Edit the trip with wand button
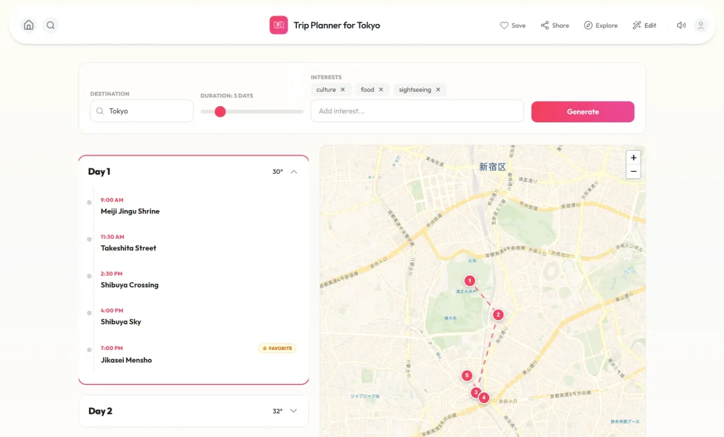The width and height of the screenshot is (724, 437). tap(644, 25)
